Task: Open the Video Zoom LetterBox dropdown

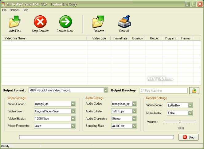Action: [x=190, y=105]
